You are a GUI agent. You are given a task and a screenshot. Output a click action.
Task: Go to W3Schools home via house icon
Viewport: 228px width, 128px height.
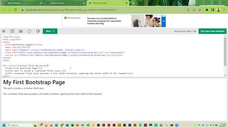(x=4, y=31)
